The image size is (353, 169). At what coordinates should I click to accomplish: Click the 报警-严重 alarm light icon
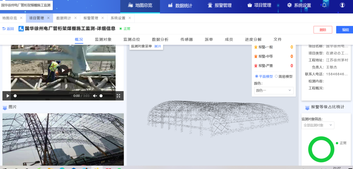(256, 66)
